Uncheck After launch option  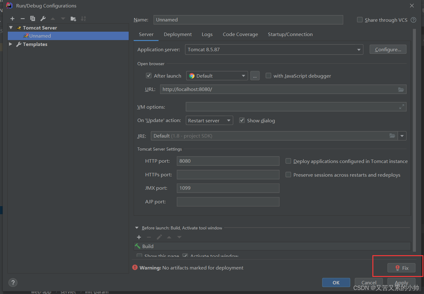149,76
